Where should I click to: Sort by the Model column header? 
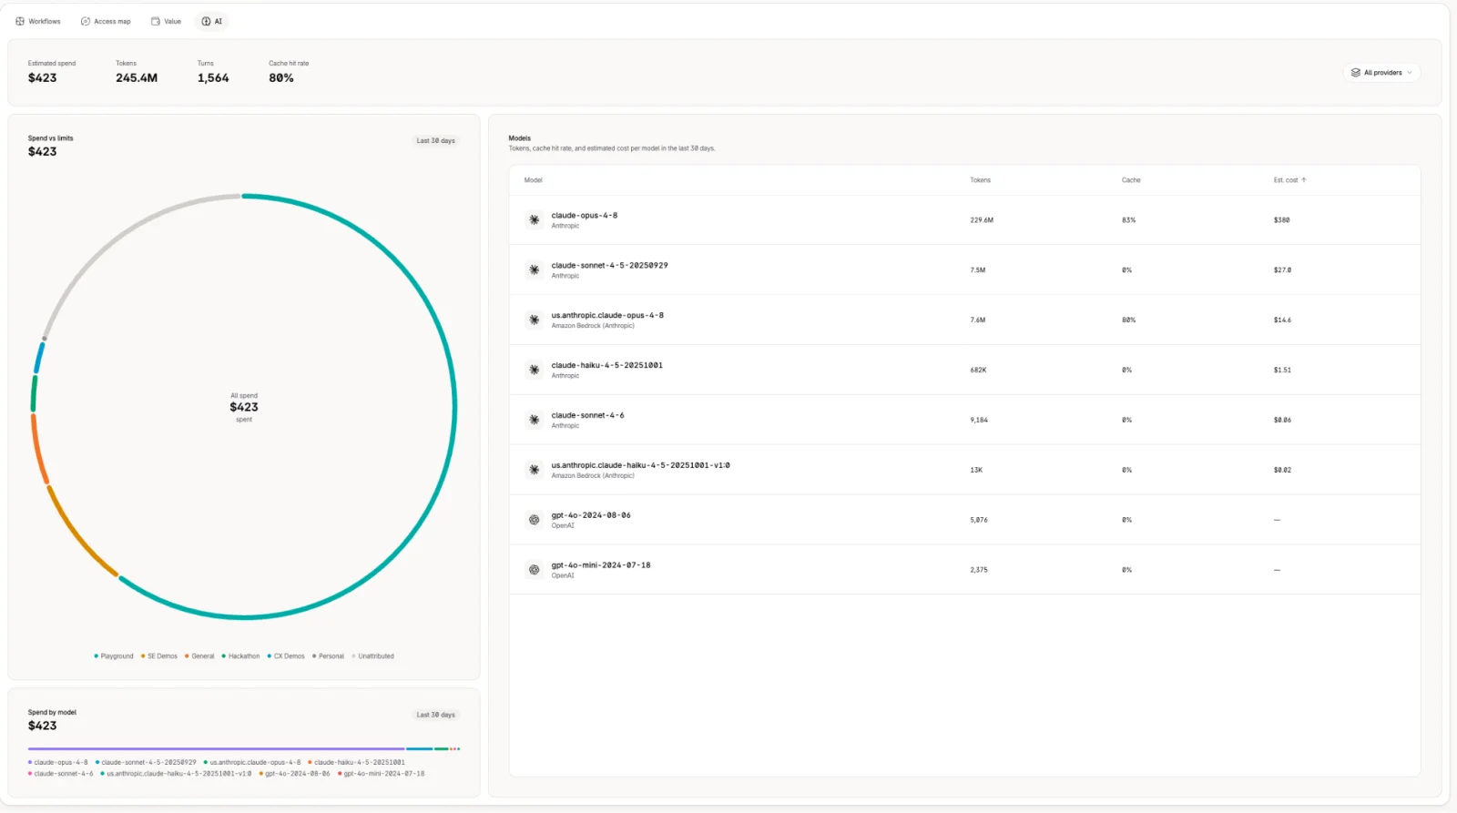(x=534, y=180)
